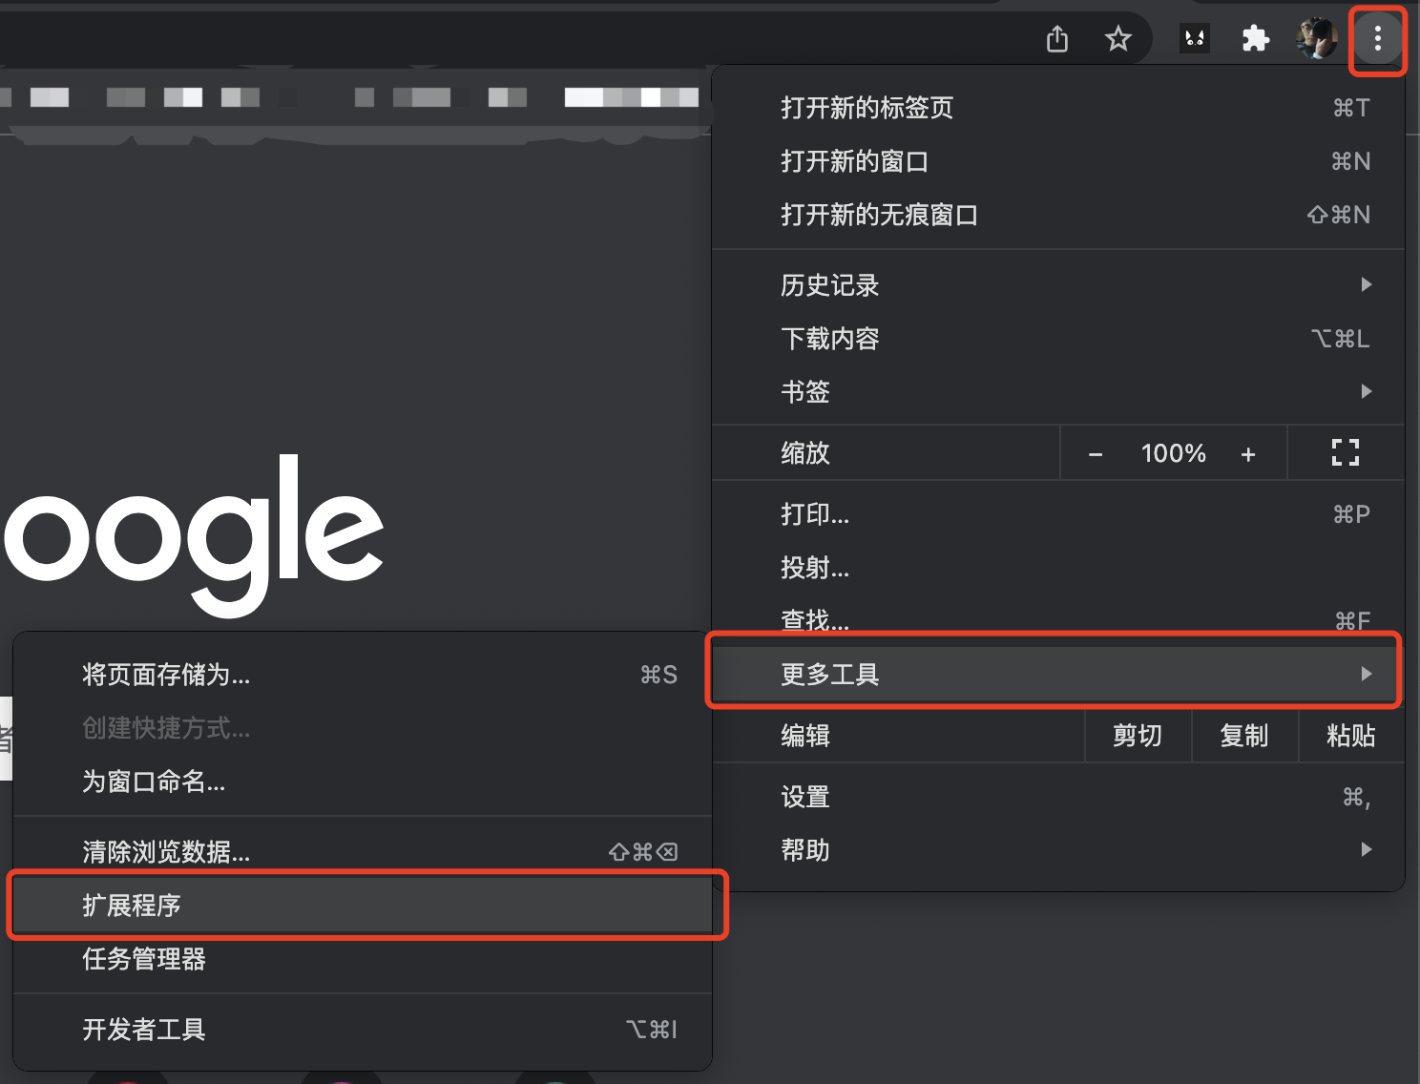
Task: Click 粘贴 paste button
Action: pos(1351,736)
